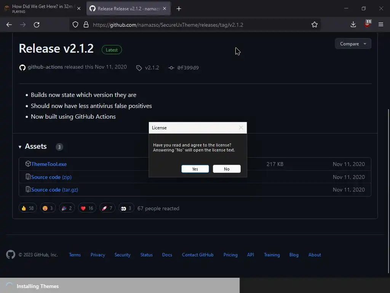Open the Blog footer link
The image size is (390, 293).
point(294,255)
